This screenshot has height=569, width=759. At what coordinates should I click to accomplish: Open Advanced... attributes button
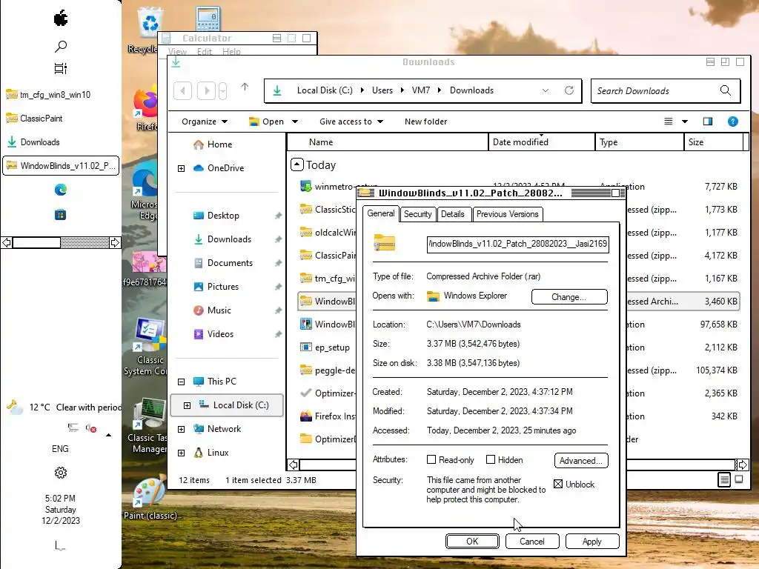click(581, 461)
